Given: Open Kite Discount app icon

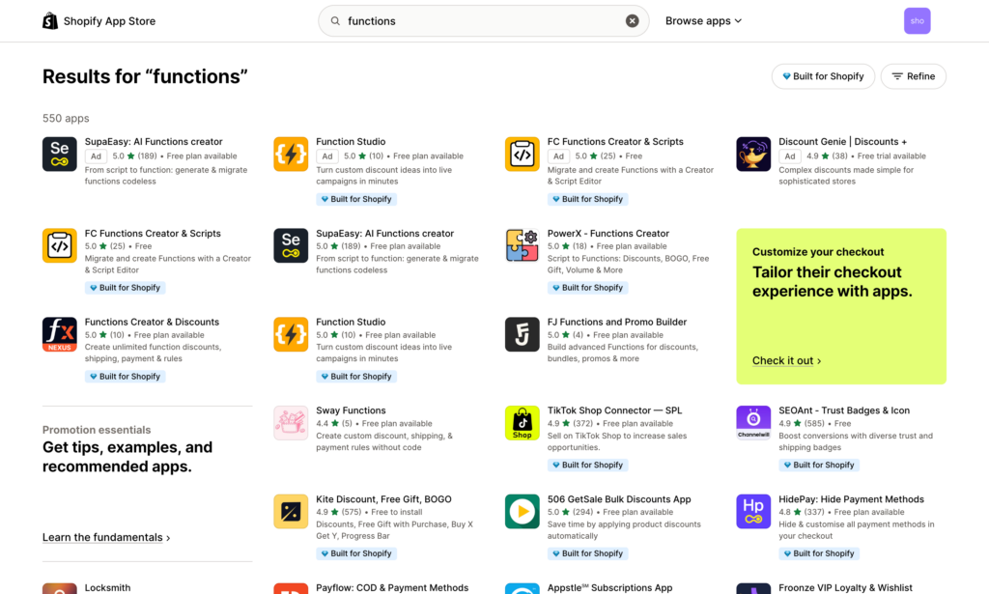Looking at the screenshot, I should pos(291,511).
